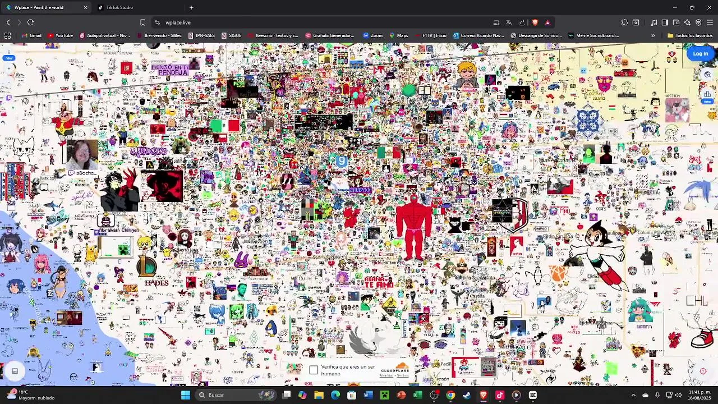Open Google Chrome from the taskbar

[450, 395]
